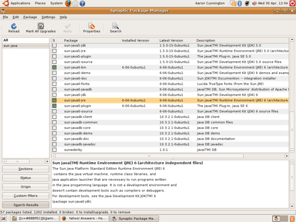
Task: Launch Firefox from the top panel
Action: 68,3
